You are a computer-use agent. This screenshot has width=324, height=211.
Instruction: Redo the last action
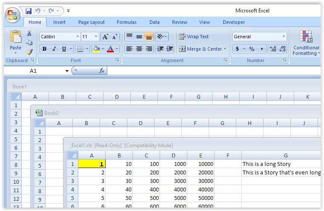pyautogui.click(x=51, y=11)
